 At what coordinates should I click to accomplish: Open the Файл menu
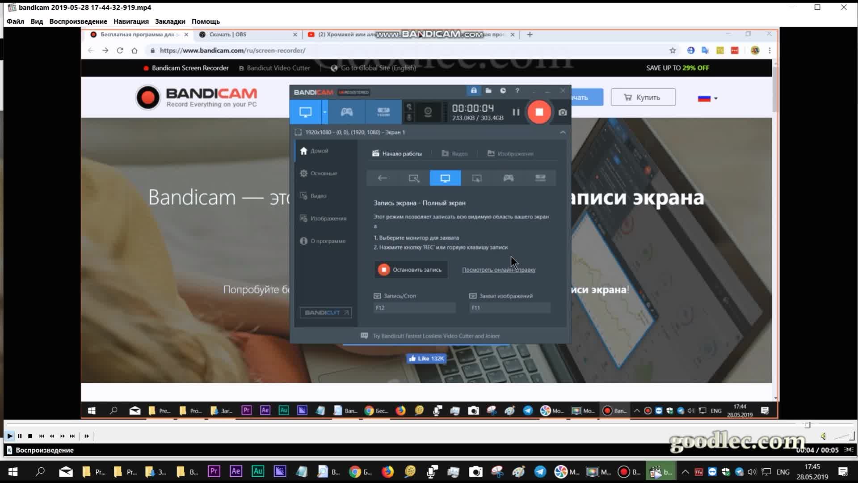(x=15, y=21)
